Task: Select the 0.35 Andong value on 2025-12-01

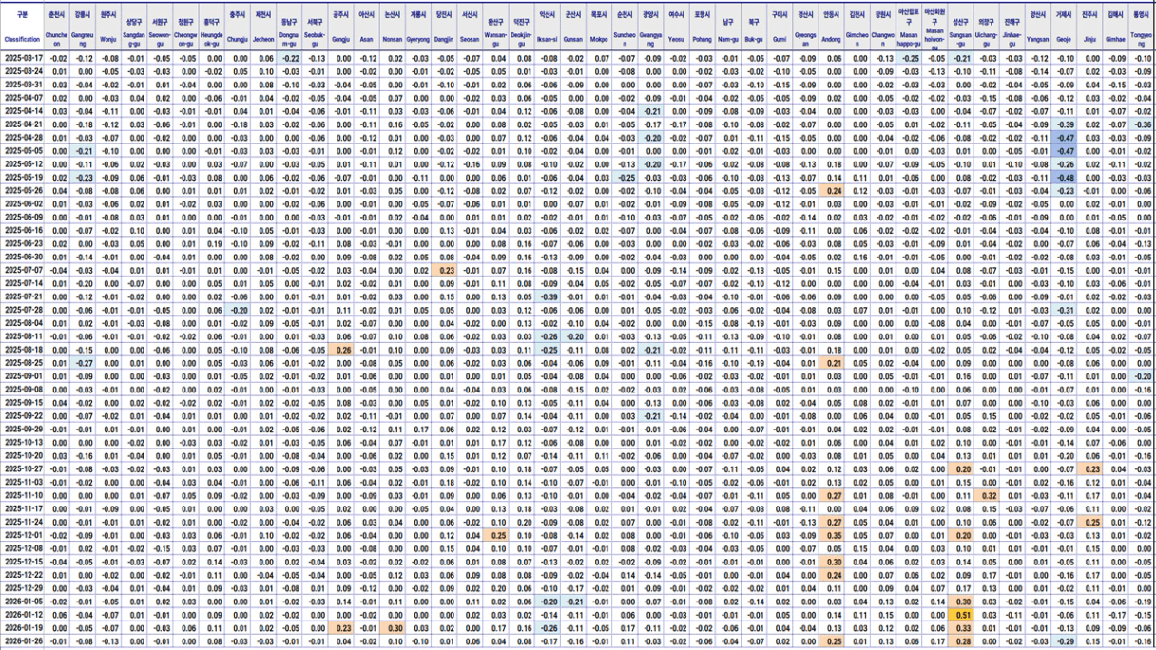Action: point(833,535)
